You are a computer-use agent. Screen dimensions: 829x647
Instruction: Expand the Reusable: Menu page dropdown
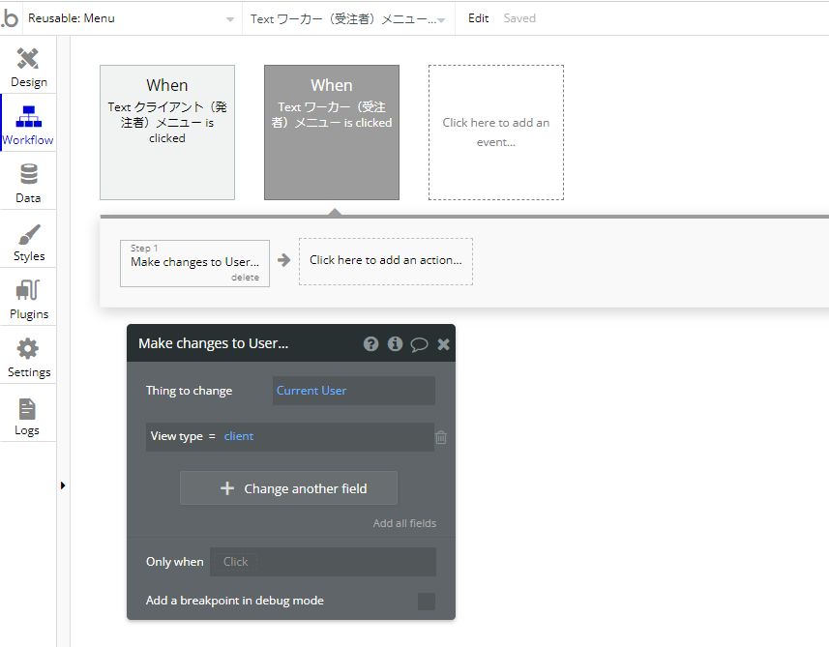[133, 18]
